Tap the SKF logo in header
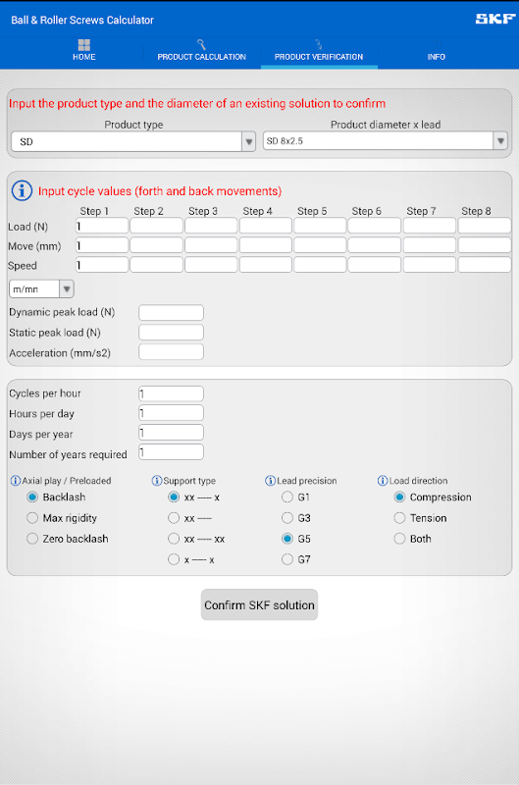This screenshot has width=519, height=785. point(495,19)
